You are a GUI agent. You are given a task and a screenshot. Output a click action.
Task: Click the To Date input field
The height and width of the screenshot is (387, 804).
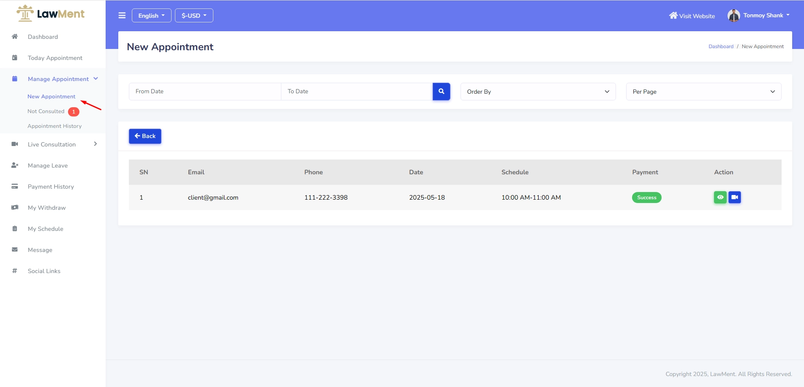(357, 92)
